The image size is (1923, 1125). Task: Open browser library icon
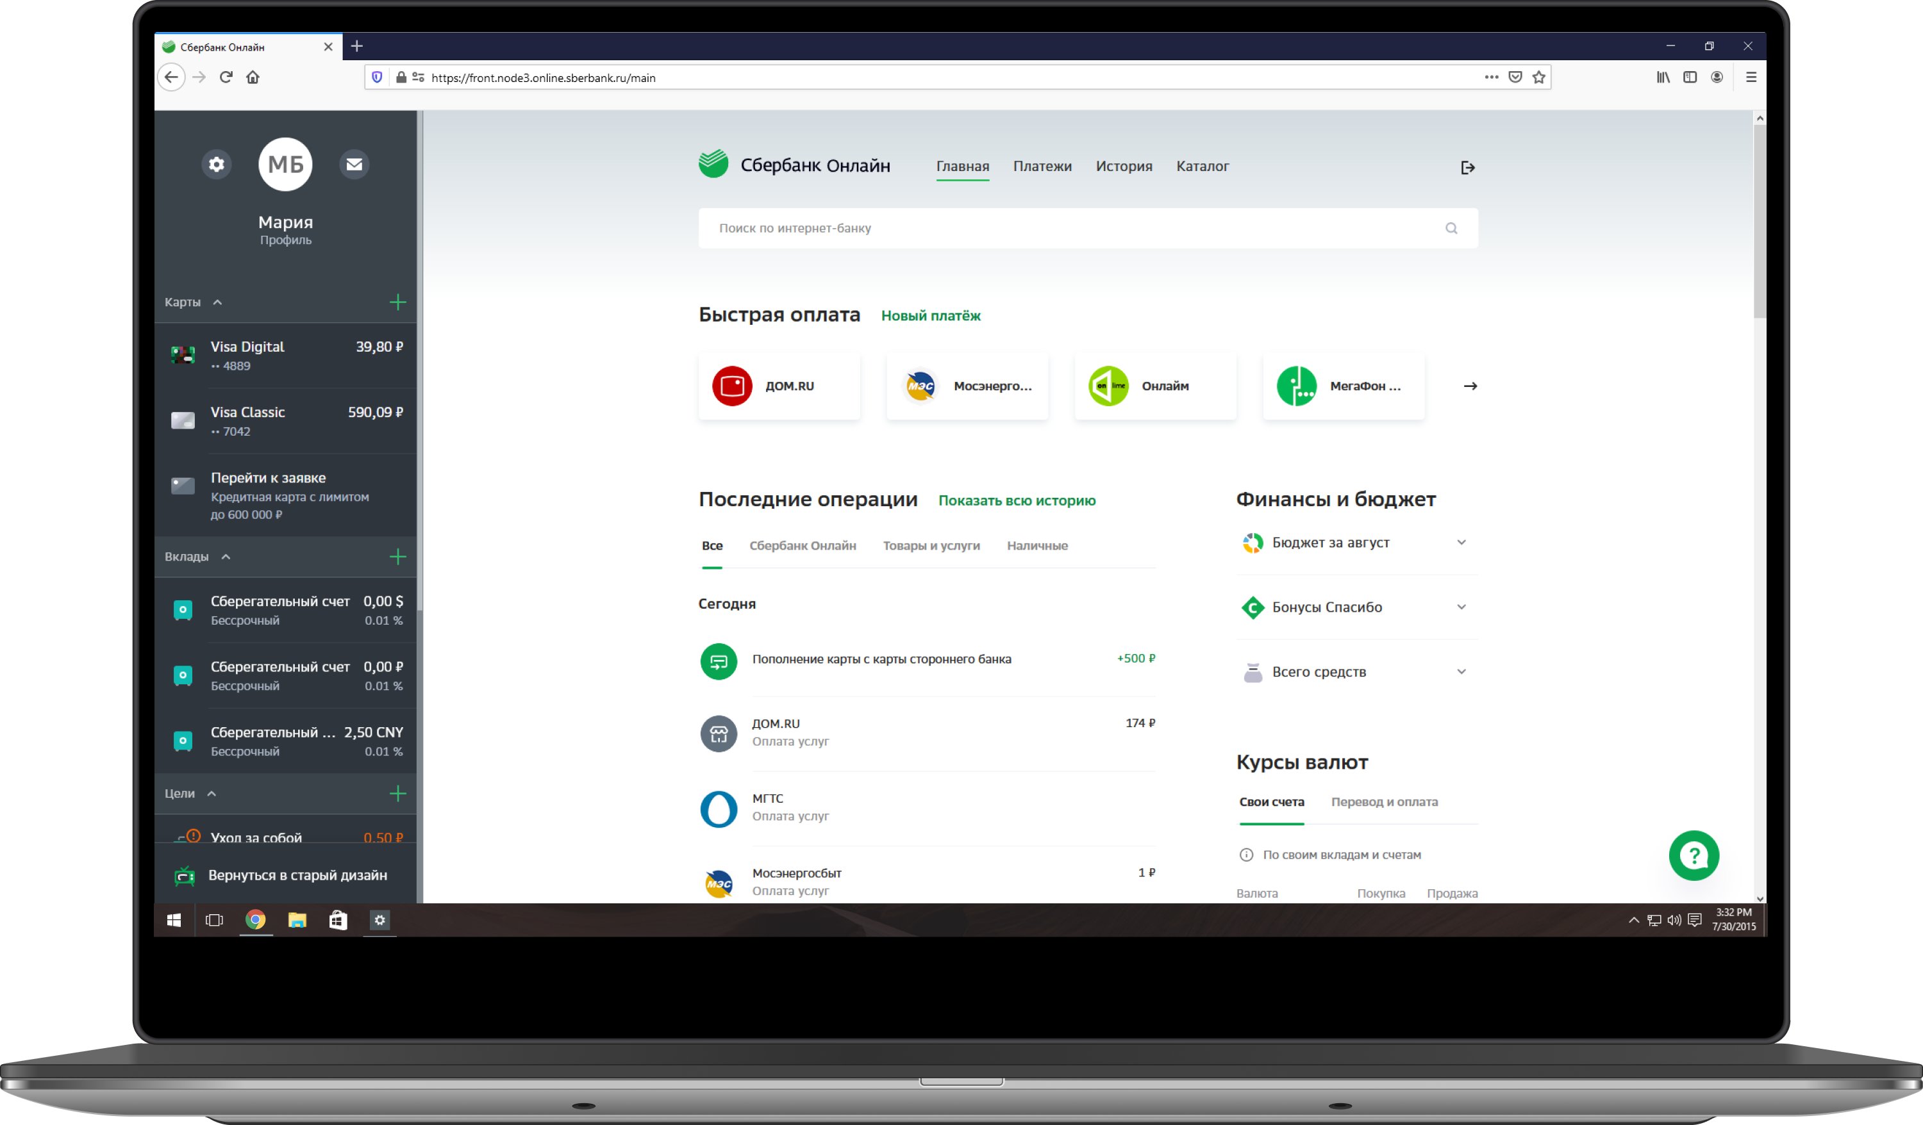pos(1663,77)
